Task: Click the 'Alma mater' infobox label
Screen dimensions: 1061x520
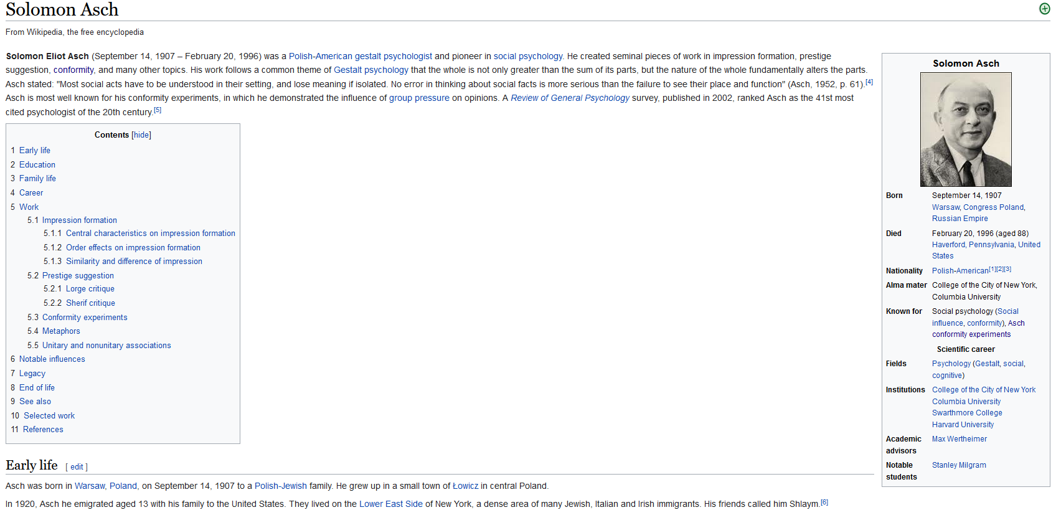Action: [907, 285]
